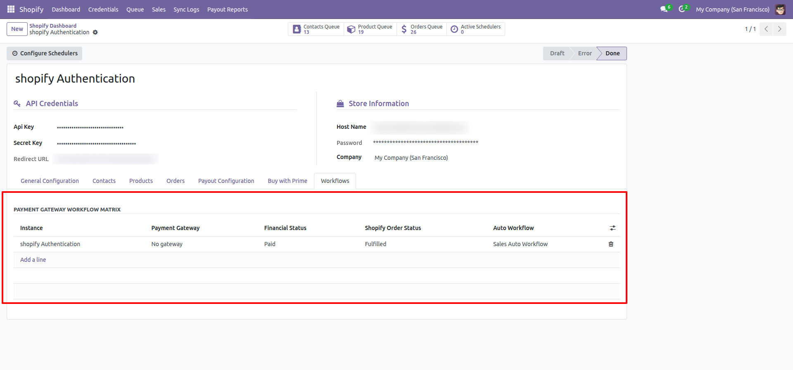This screenshot has height=370, width=793.
Task: Create a New record
Action: (x=17, y=29)
